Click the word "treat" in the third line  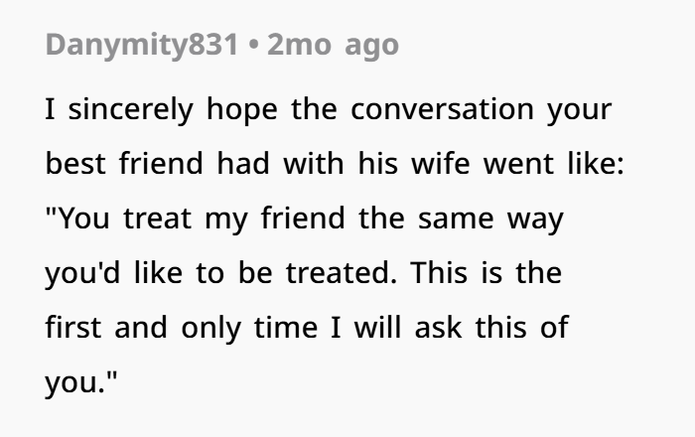coord(157,218)
